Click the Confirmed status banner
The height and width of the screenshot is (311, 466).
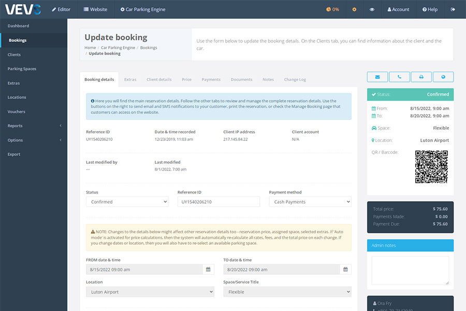click(x=410, y=94)
